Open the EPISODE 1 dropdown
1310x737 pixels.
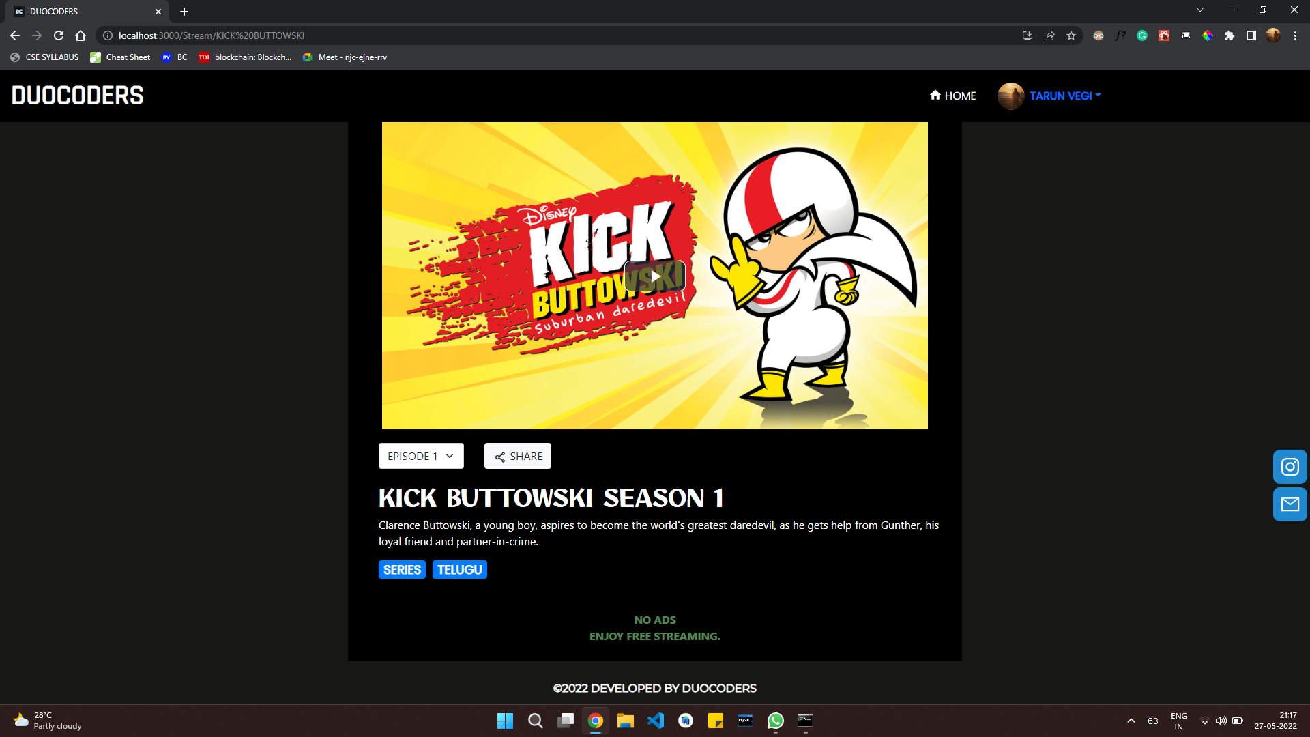pyautogui.click(x=421, y=456)
